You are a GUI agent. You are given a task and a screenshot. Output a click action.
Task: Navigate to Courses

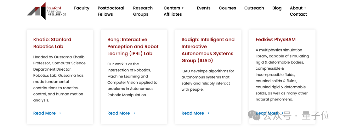(227, 8)
